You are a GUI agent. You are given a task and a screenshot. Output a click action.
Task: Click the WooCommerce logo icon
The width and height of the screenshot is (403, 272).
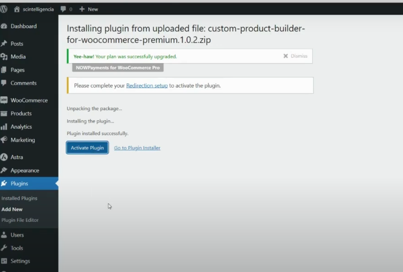tap(4, 100)
